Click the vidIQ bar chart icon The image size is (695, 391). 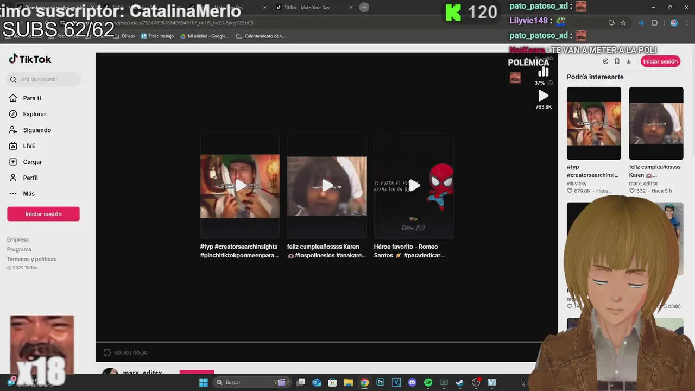pos(544,72)
